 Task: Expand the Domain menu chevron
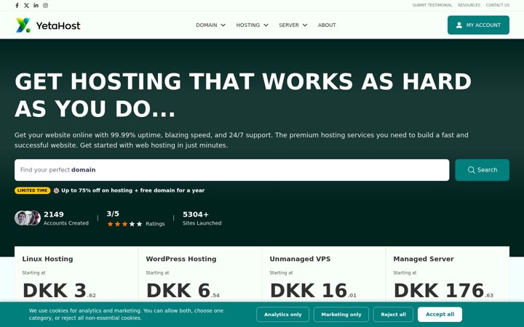pyautogui.click(x=223, y=25)
